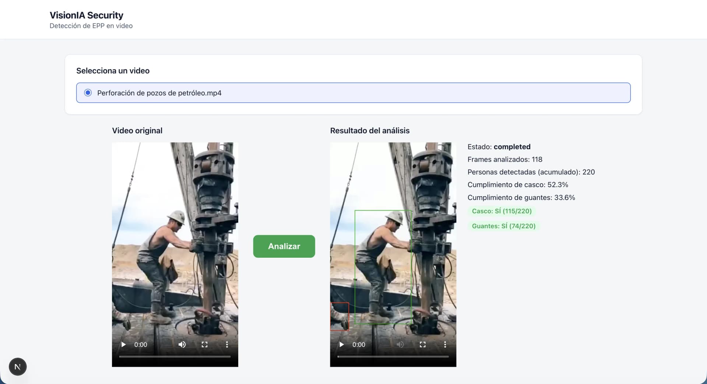Open more options on the original video
707x384 pixels.
coord(227,345)
